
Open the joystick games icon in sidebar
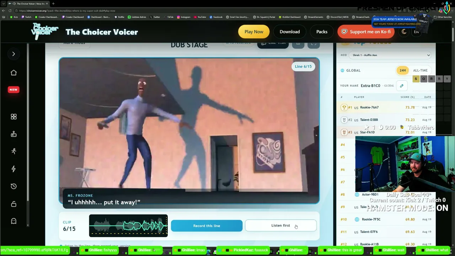tap(14, 134)
